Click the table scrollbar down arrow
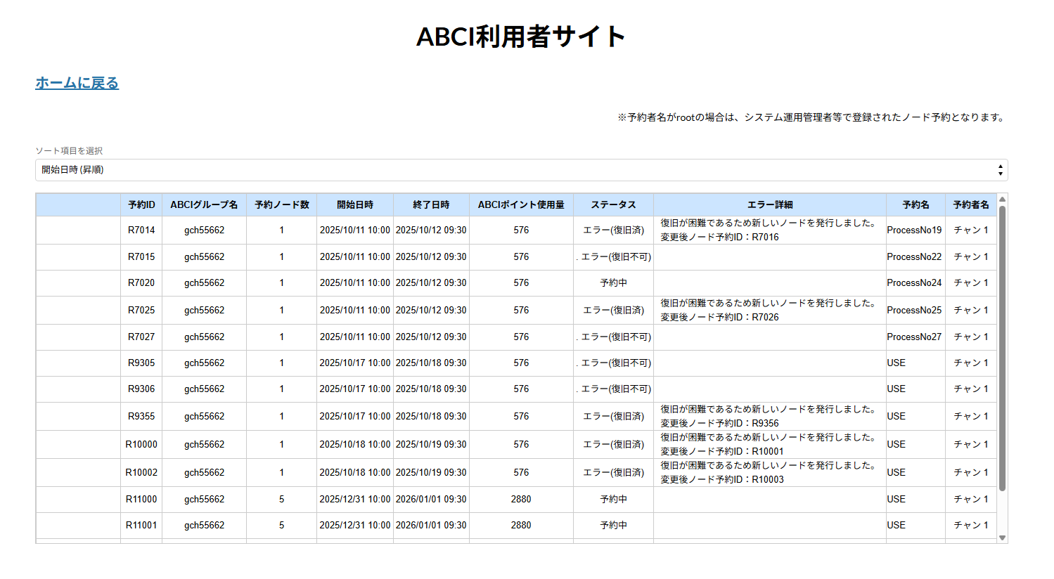This screenshot has height=579, width=1054. click(1002, 538)
